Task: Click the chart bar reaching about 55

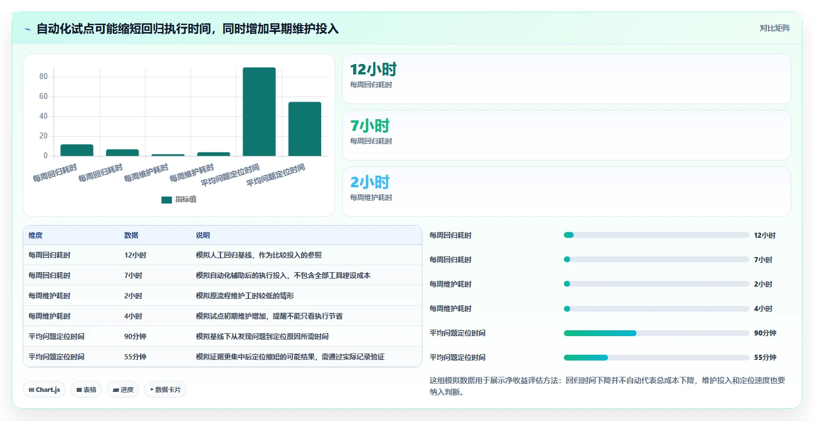Action: 305,129
